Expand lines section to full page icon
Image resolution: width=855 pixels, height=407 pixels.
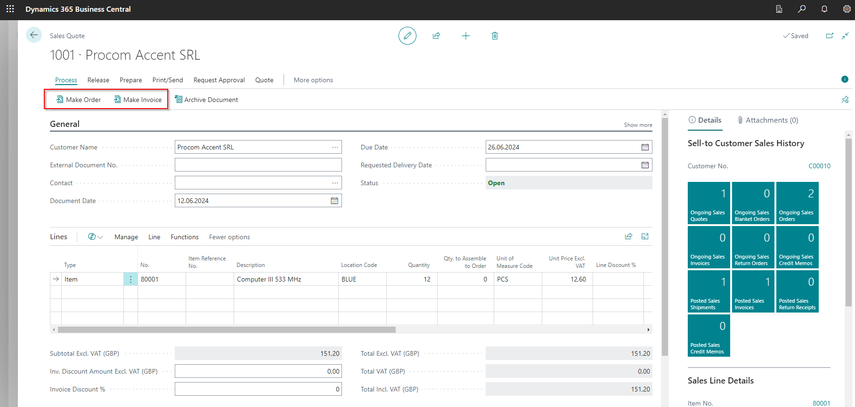(645, 236)
